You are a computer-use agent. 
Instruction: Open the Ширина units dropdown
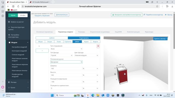[x=91, y=69]
